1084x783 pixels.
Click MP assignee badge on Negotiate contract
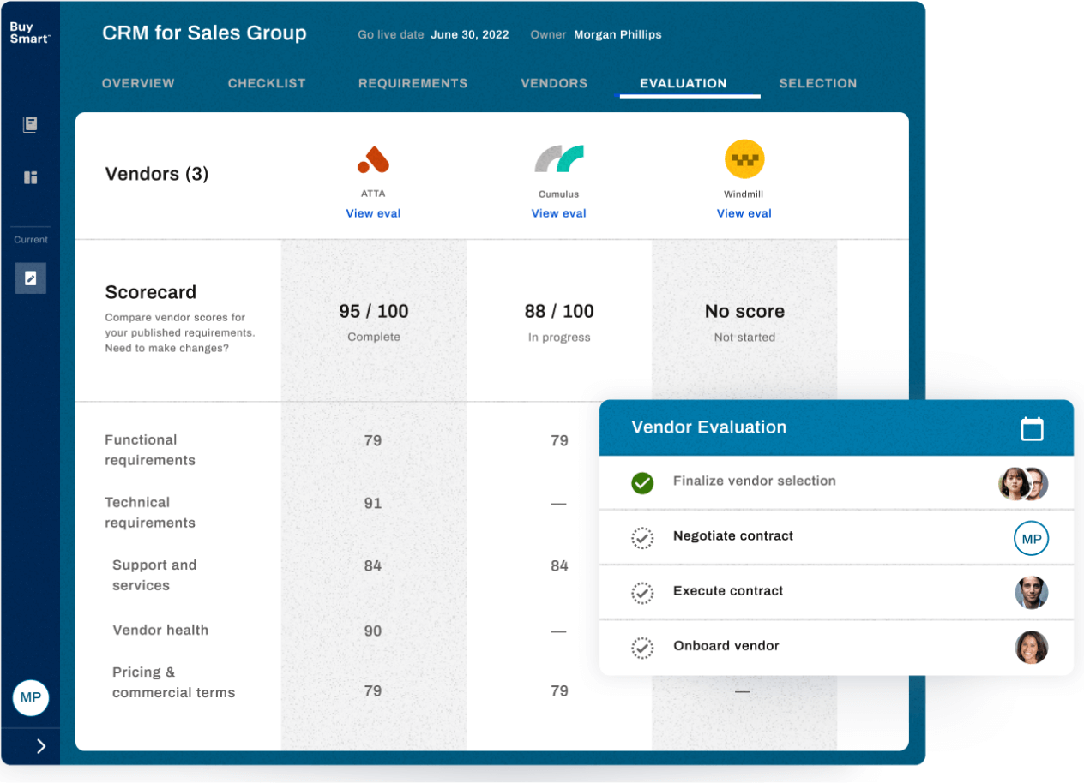coord(1031,539)
